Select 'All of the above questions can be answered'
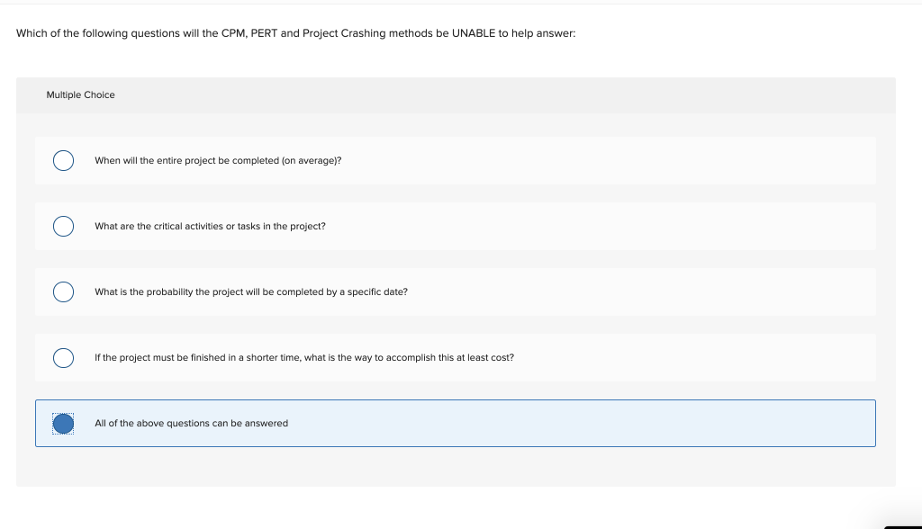Screen dimensions: 922x529 click(x=191, y=423)
